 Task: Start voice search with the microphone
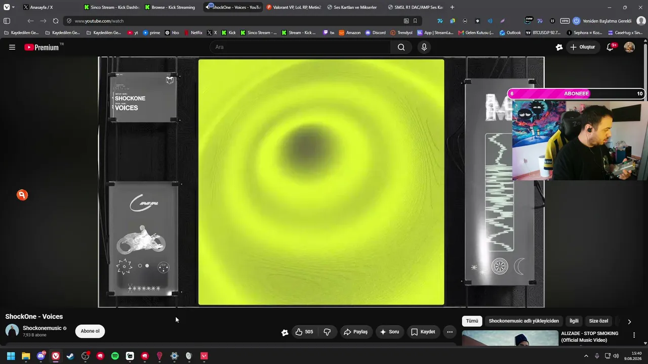tap(424, 47)
